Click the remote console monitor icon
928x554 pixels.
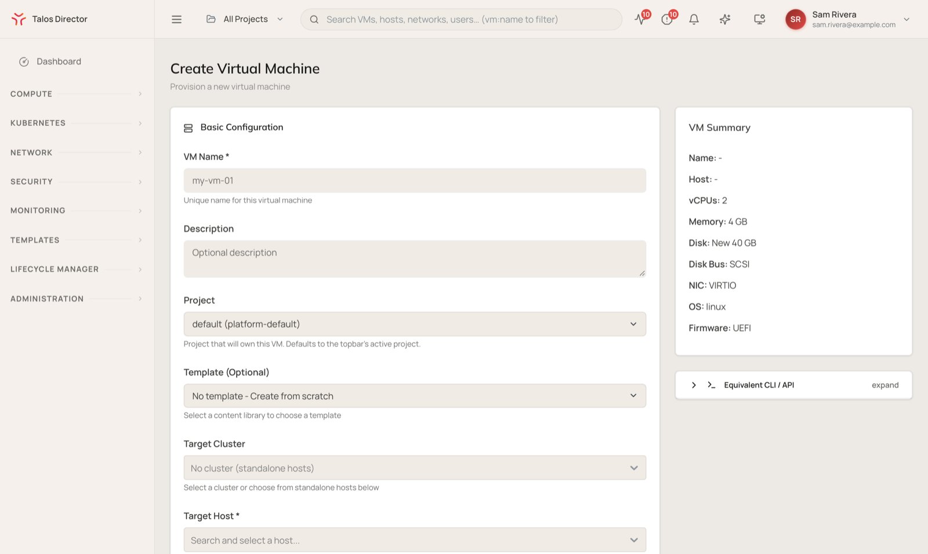[x=759, y=19]
